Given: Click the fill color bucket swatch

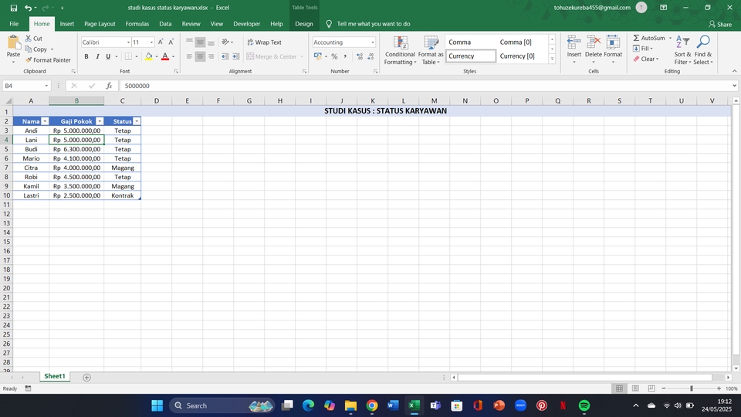Looking at the screenshot, I should pos(149,56).
